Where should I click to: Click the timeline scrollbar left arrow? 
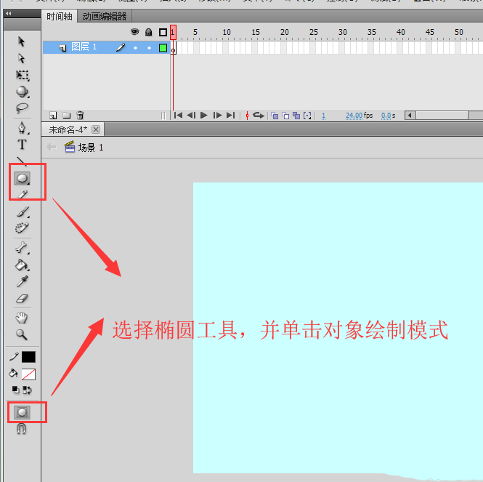tap(410, 116)
